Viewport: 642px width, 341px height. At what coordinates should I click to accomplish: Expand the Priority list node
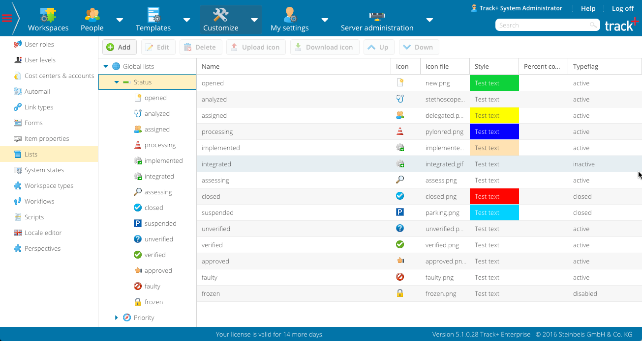pos(117,318)
